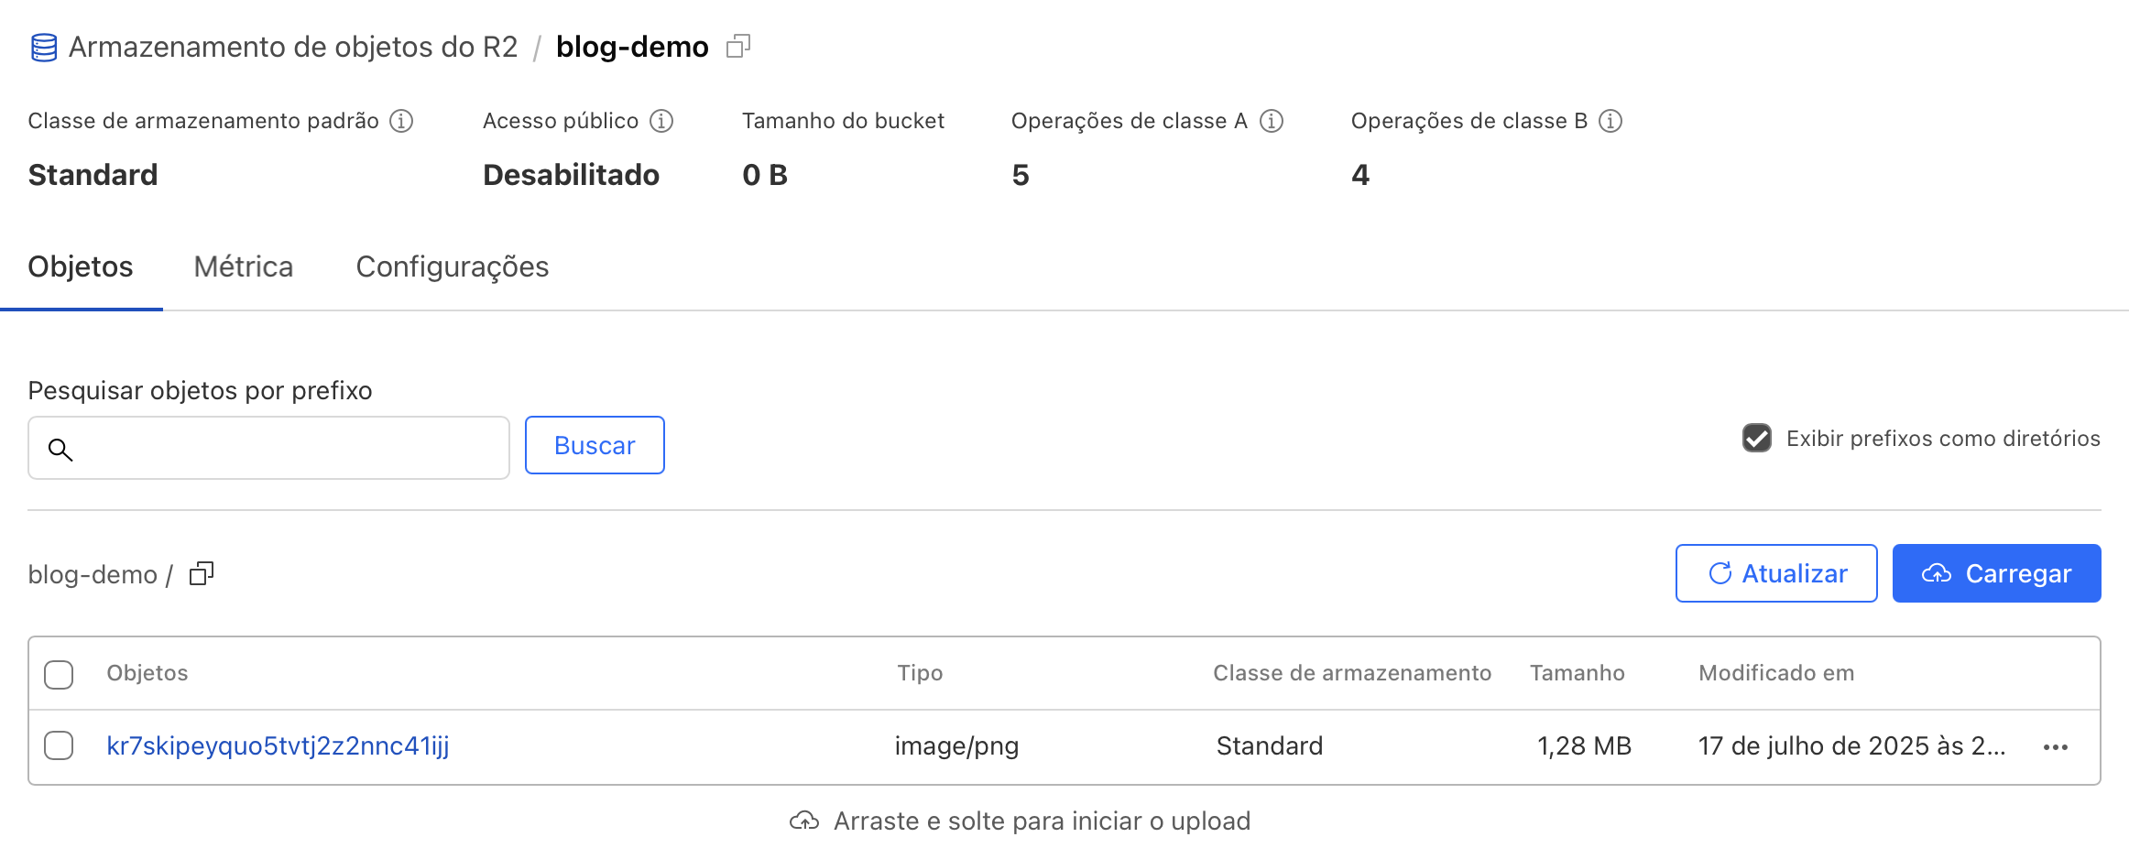Show info for Classe de armazenamento padrão
2129x859 pixels.
point(401,121)
